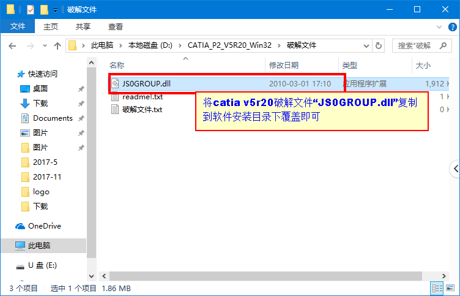The width and height of the screenshot is (460, 296).
Task: Refresh the current folder
Action: (x=379, y=46)
